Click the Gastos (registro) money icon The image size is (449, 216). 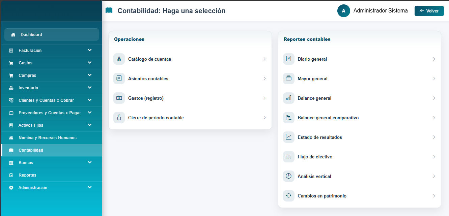[119, 98]
